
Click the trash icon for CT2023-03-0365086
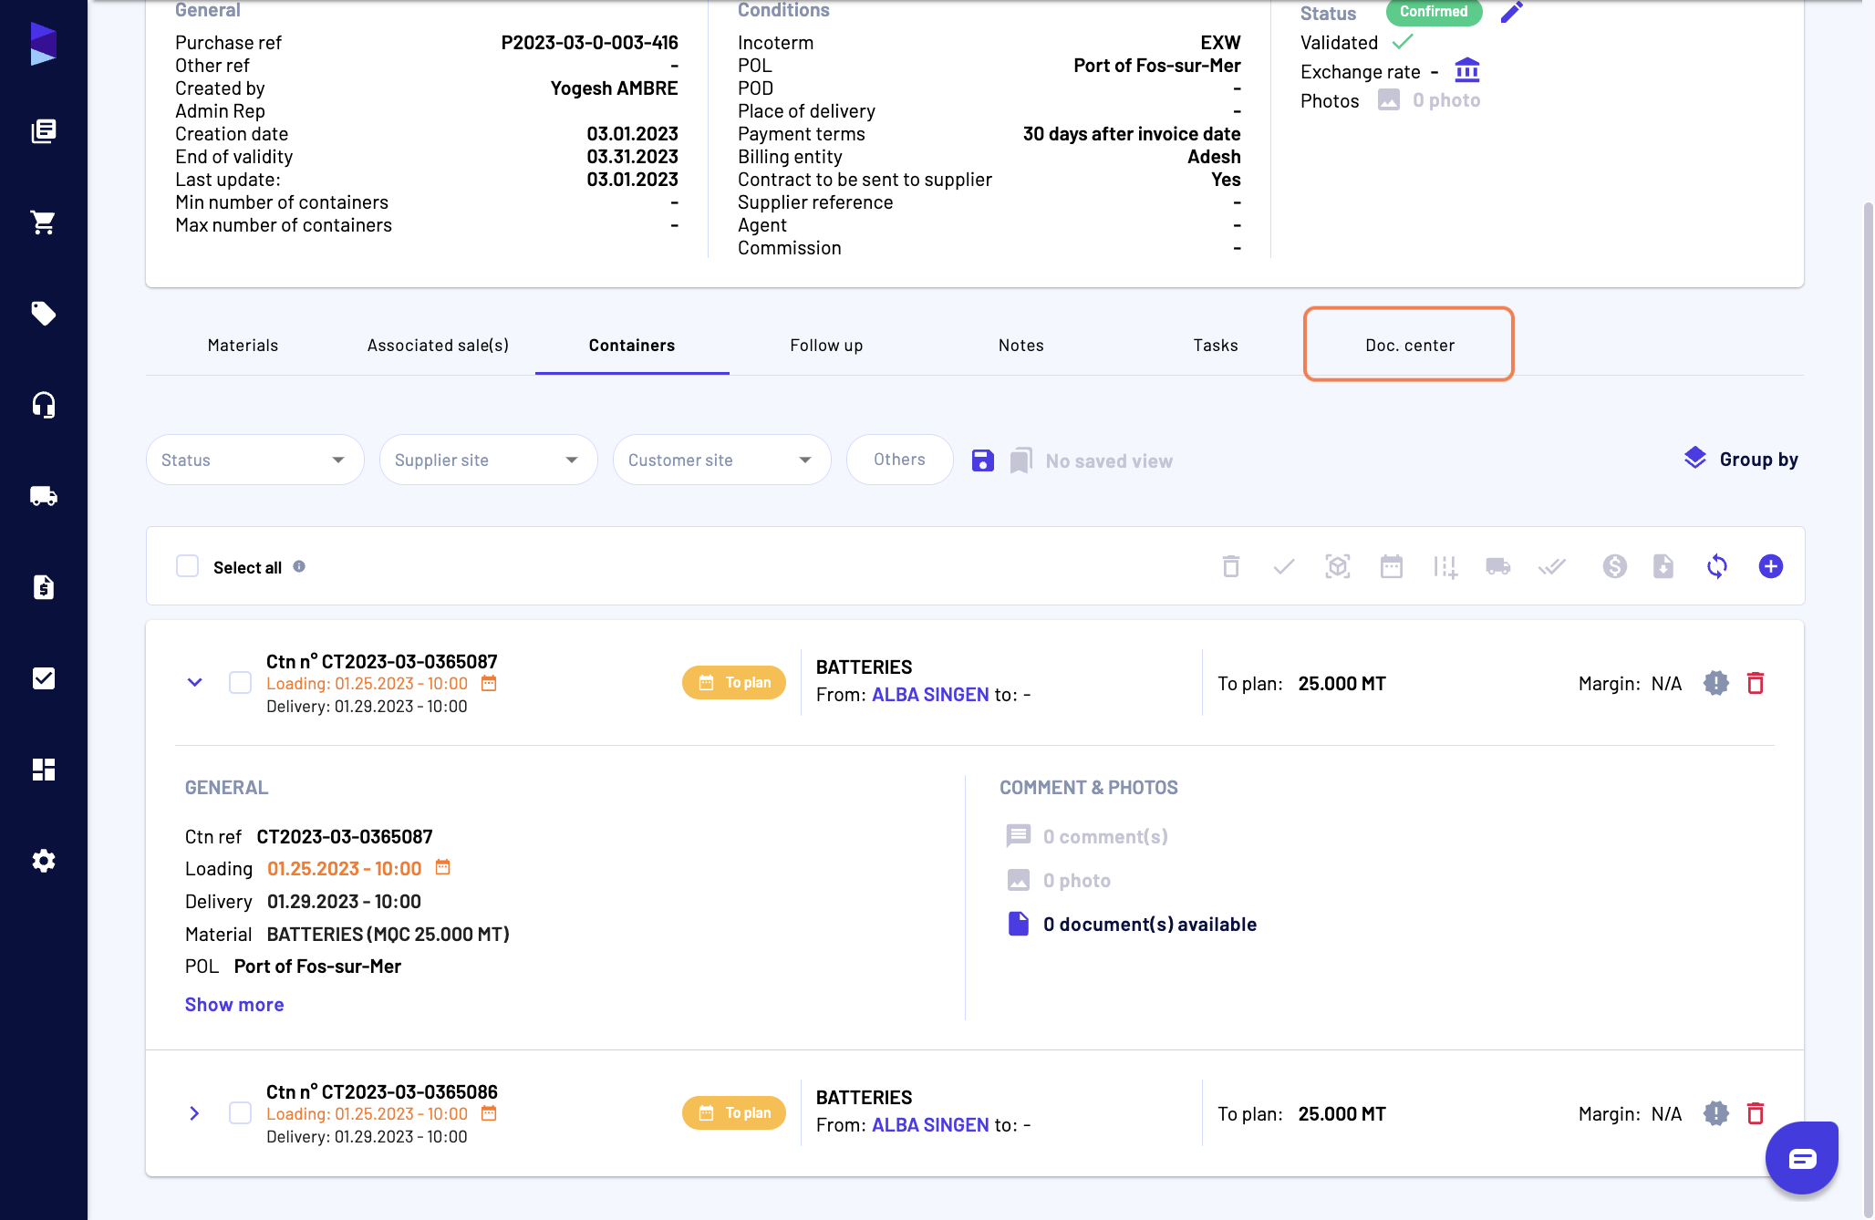(x=1756, y=1113)
